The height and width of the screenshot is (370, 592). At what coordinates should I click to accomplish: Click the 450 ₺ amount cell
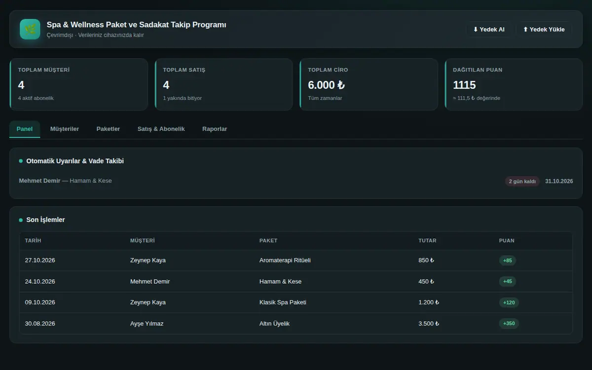pos(426,282)
